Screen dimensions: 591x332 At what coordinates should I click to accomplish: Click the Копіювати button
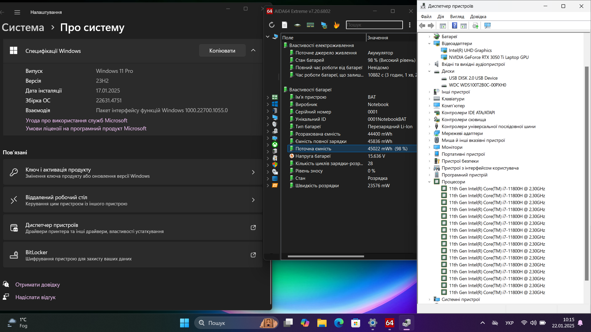click(222, 50)
